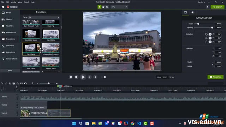Toggle favorite star on Card Swap
Image resolution: width=226 pixels, height=127 pixels.
pos(38,45)
